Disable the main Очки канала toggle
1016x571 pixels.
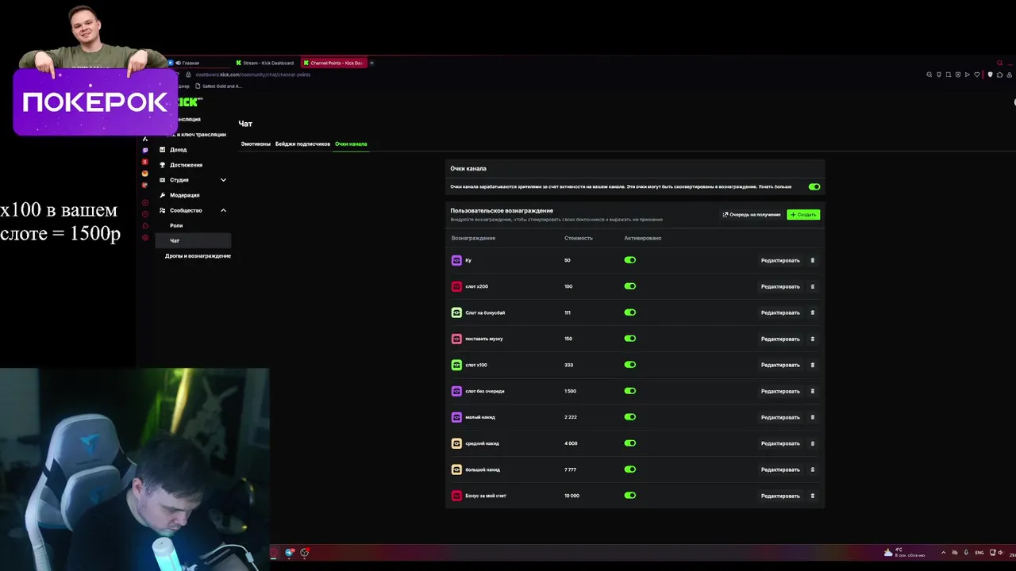[814, 186]
